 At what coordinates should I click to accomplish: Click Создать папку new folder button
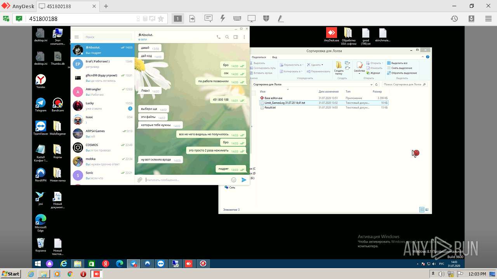(x=339, y=68)
